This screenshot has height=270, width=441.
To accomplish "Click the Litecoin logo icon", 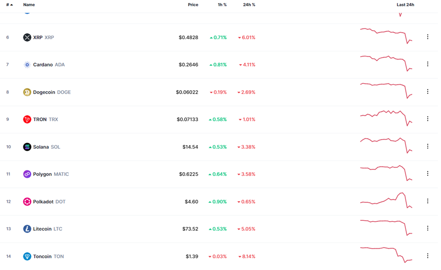I will click(27, 229).
